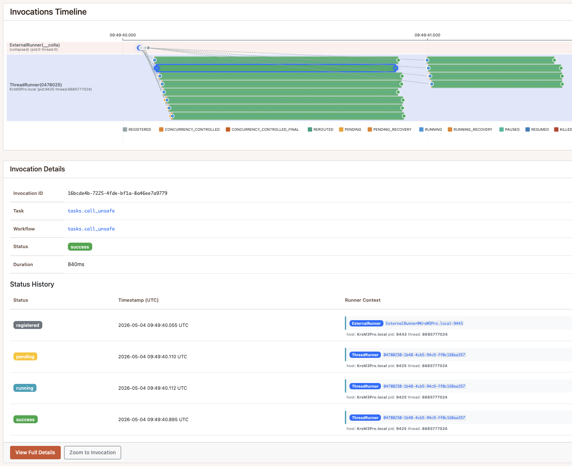The width and height of the screenshot is (572, 466).
Task: Click the CONCURRENCY_CONTROLLED legend swatch
Action: point(161,129)
